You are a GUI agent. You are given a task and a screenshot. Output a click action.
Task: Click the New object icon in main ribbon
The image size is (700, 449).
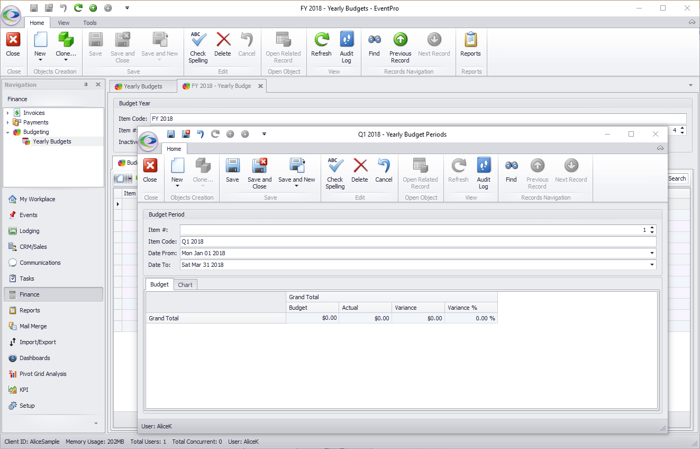click(x=40, y=40)
